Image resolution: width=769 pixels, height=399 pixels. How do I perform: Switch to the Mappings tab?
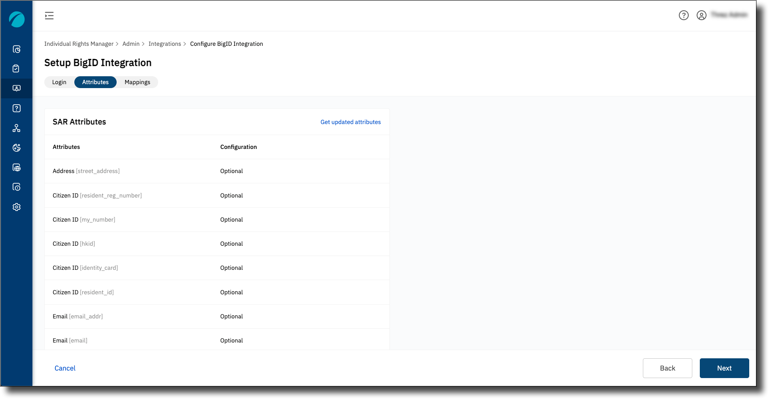click(137, 82)
